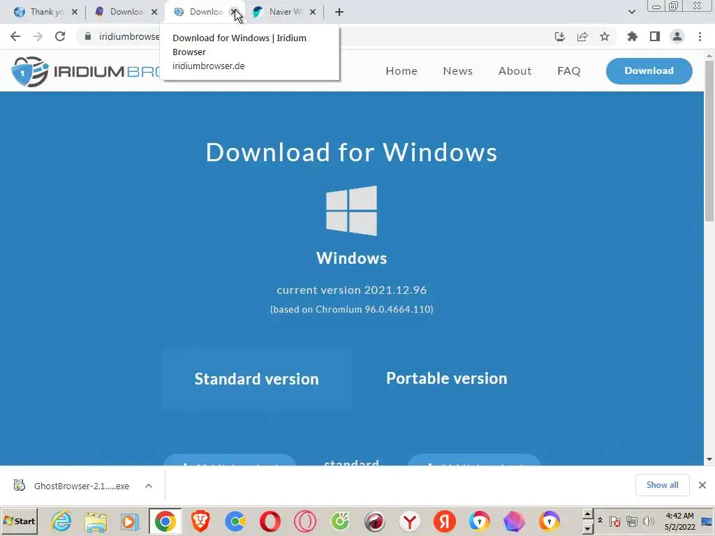Viewport: 715px width, 536px height.
Task: Launch Coc Coc green browser icon
Action: pyautogui.click(x=340, y=521)
